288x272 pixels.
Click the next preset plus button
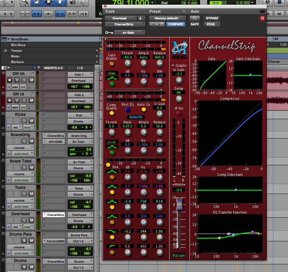[157, 24]
